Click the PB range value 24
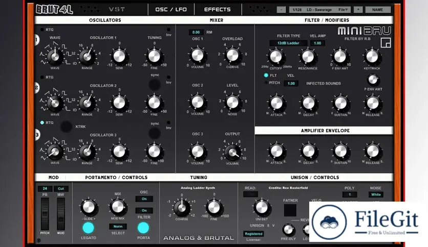This screenshot has height=247, width=428. 45,188
